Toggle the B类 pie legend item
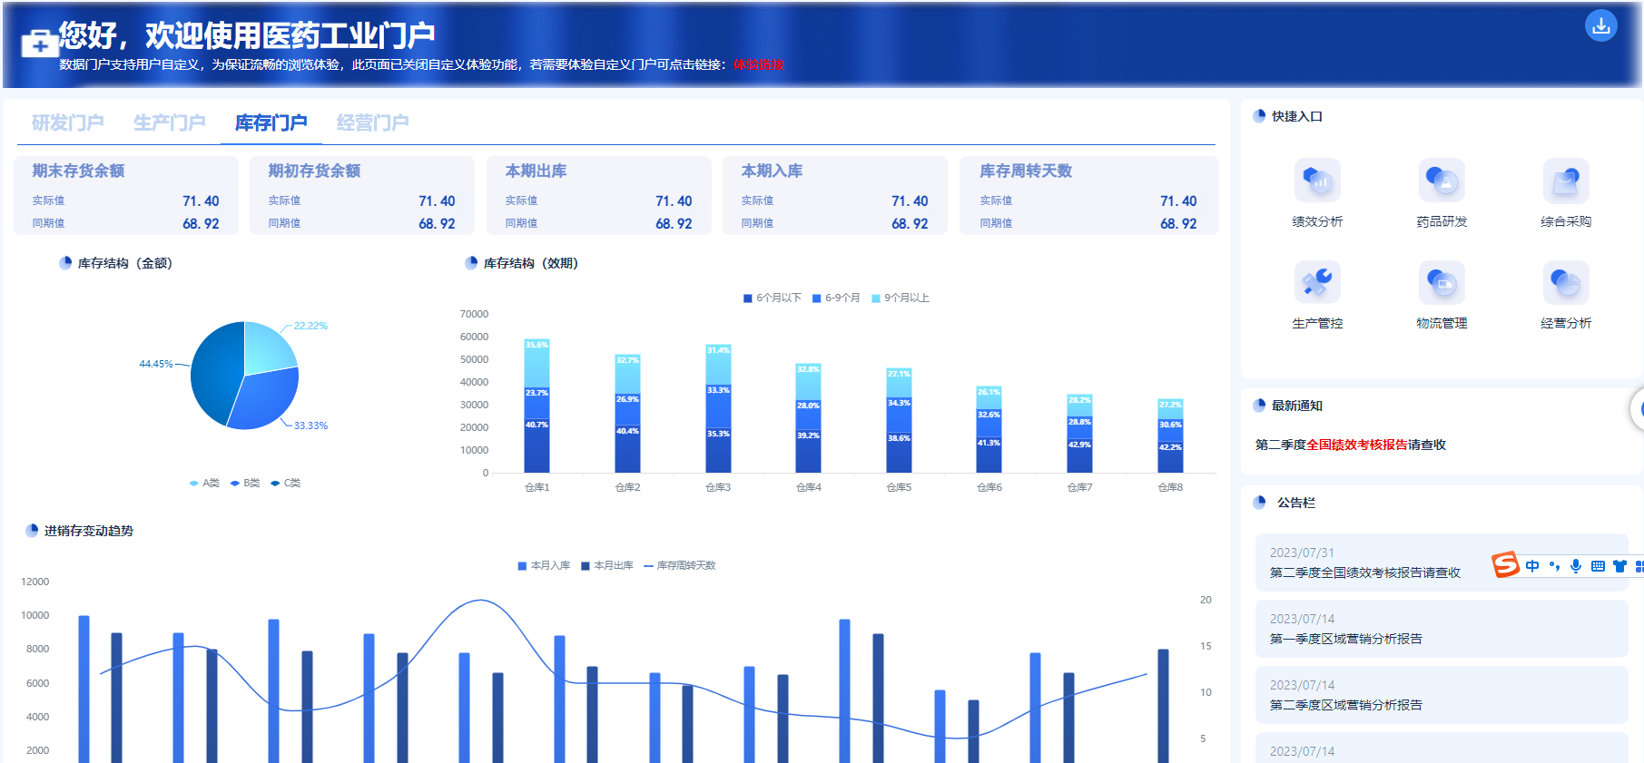 [245, 483]
